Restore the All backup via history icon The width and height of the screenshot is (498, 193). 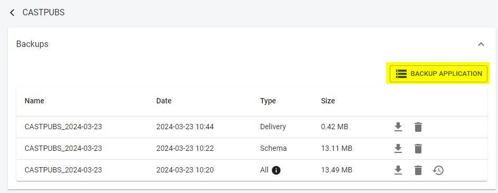[438, 170]
